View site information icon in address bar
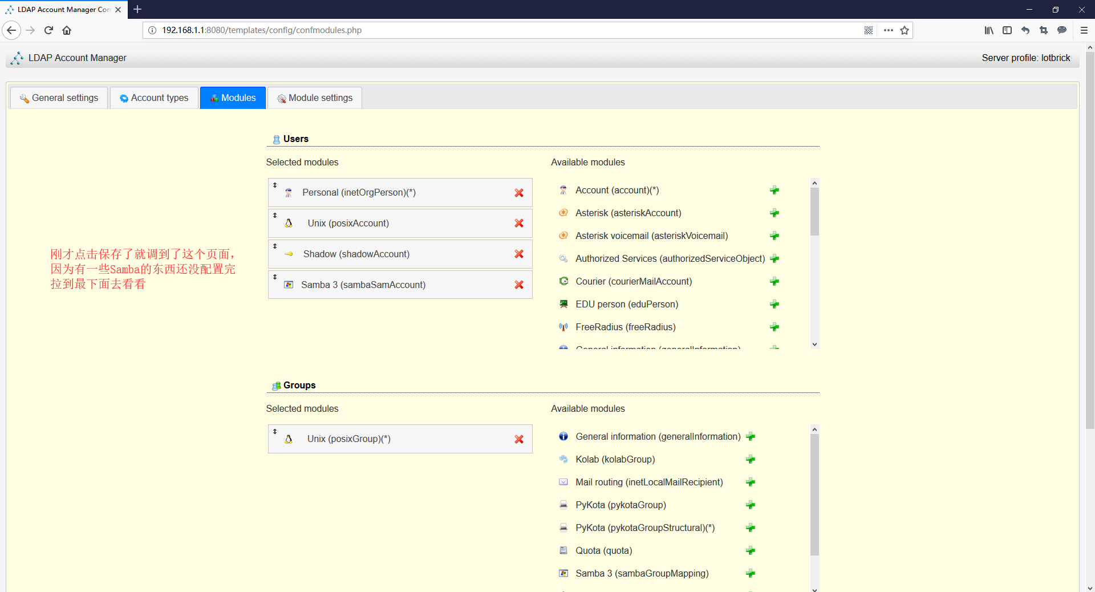Screen dimensions: 1095x592 pos(152,30)
